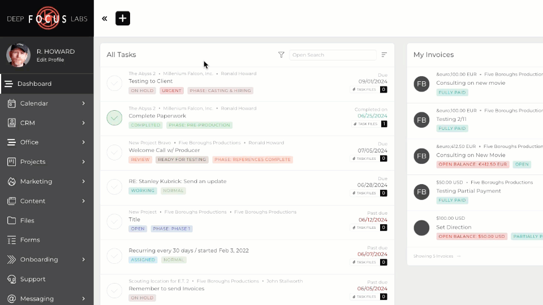Click the FB avatar for Consulting on new movie
The height and width of the screenshot is (305, 543).
click(421, 84)
